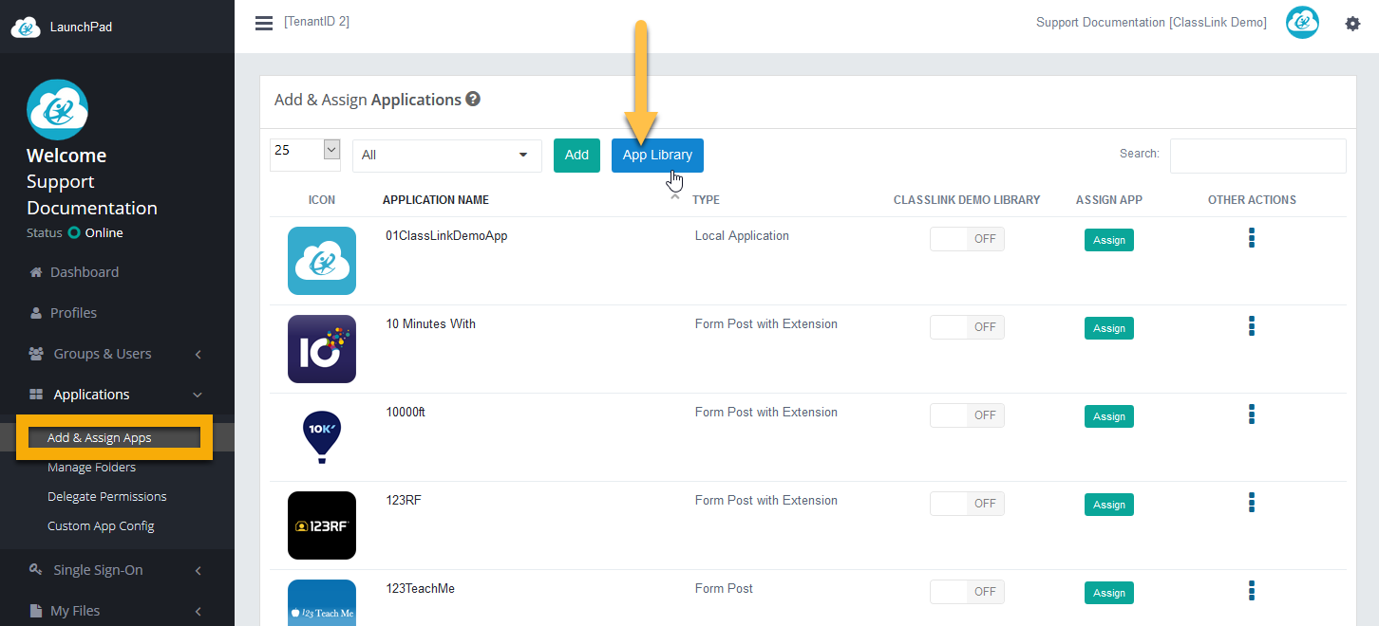Open the page size dropdown showing 25

click(x=305, y=150)
